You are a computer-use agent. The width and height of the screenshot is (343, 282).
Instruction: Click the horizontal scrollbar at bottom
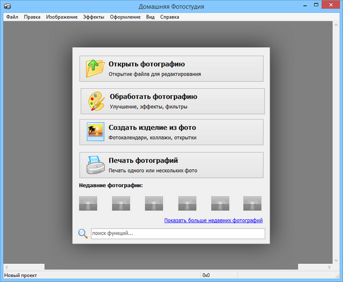pos(171,266)
